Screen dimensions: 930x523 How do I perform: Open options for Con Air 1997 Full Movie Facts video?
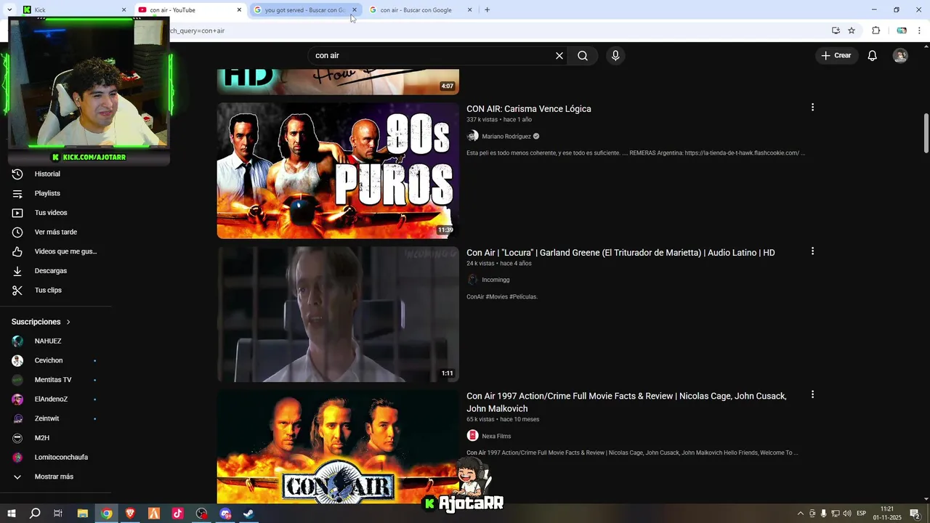click(812, 394)
